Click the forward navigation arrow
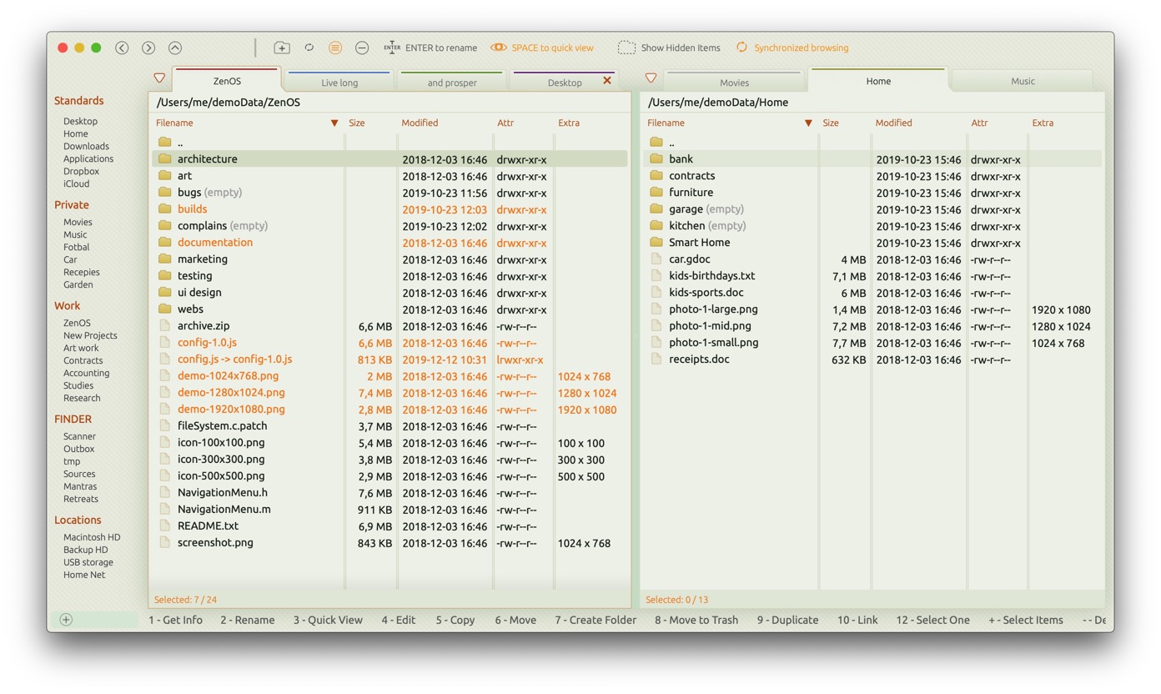Image resolution: width=1161 pixels, height=694 pixels. coord(148,48)
